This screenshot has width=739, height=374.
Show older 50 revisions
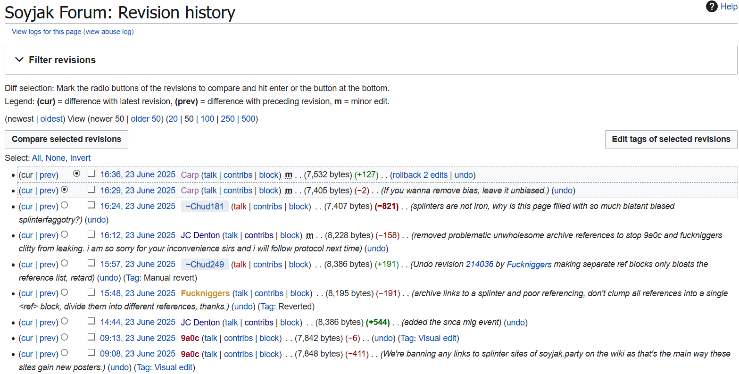(146, 119)
